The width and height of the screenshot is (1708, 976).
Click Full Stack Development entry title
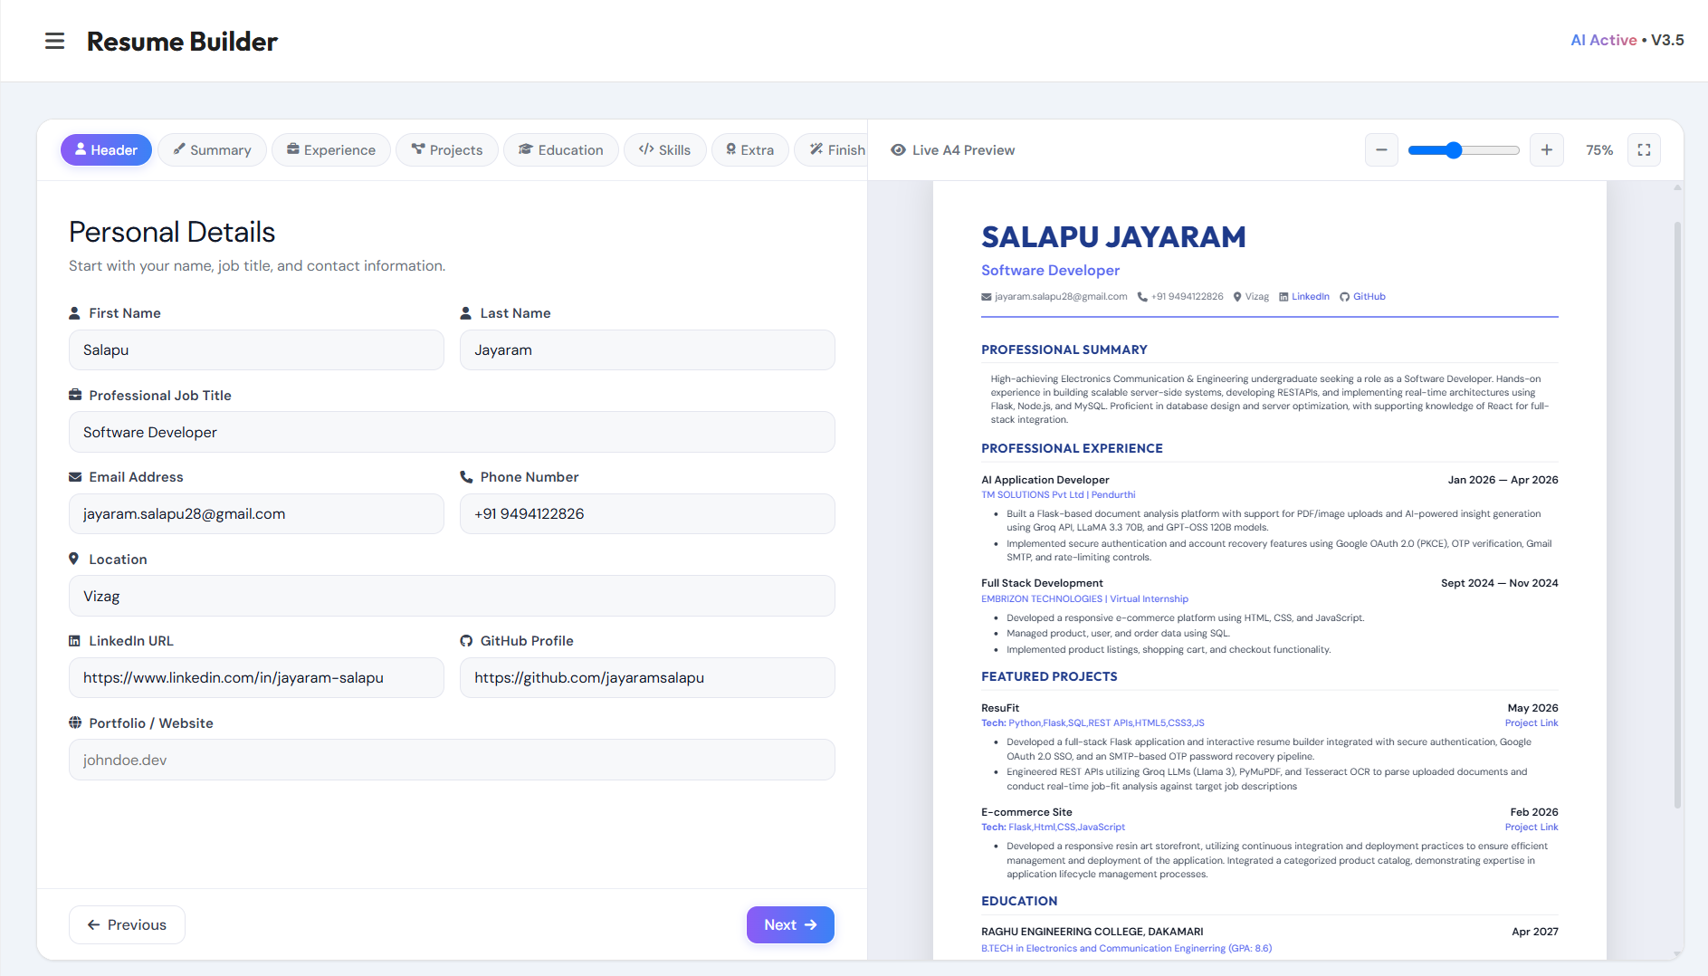click(x=1042, y=583)
